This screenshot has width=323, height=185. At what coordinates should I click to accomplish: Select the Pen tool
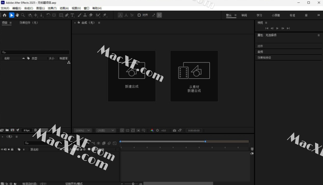tap(67, 15)
